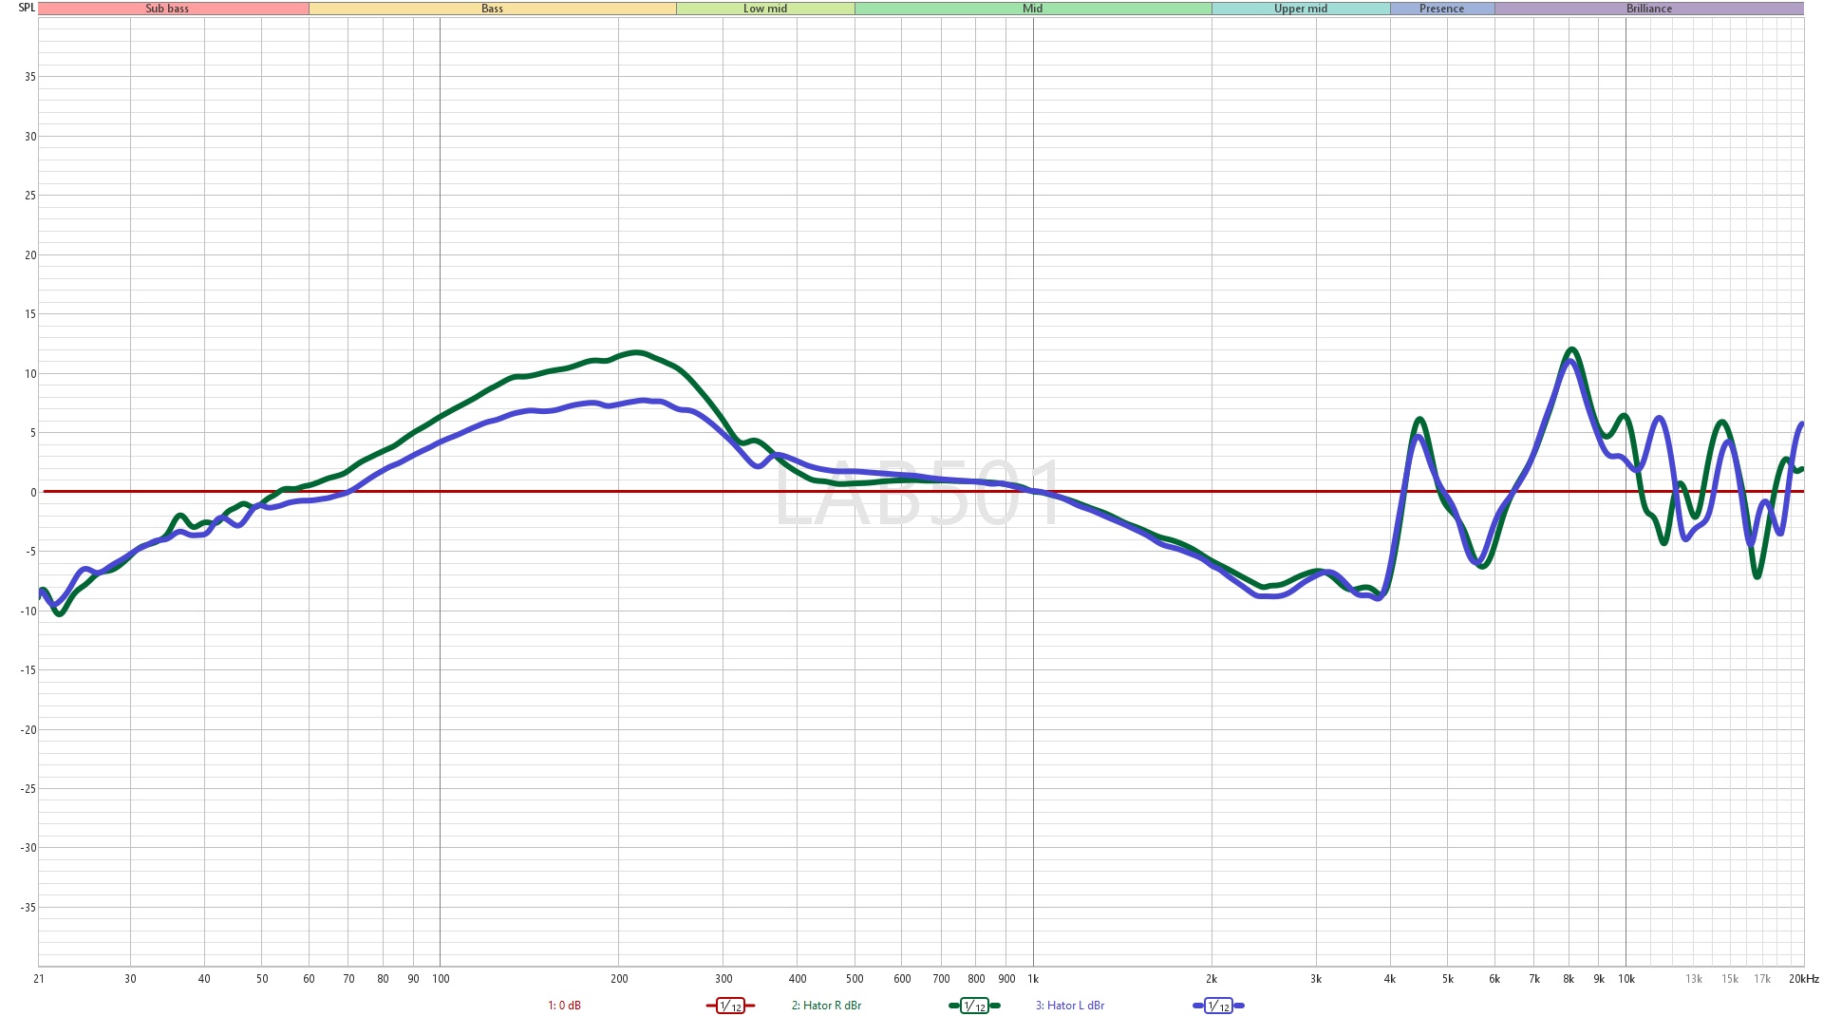Click the 300 Hz label on the frequency axis
The width and height of the screenshot is (1823, 1016).
coord(724,979)
